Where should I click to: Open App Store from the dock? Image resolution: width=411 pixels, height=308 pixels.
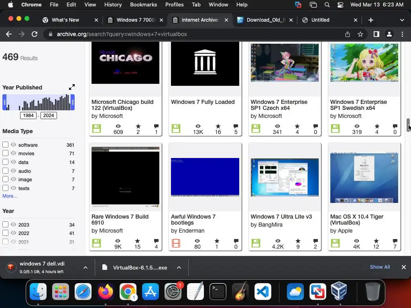151,292
